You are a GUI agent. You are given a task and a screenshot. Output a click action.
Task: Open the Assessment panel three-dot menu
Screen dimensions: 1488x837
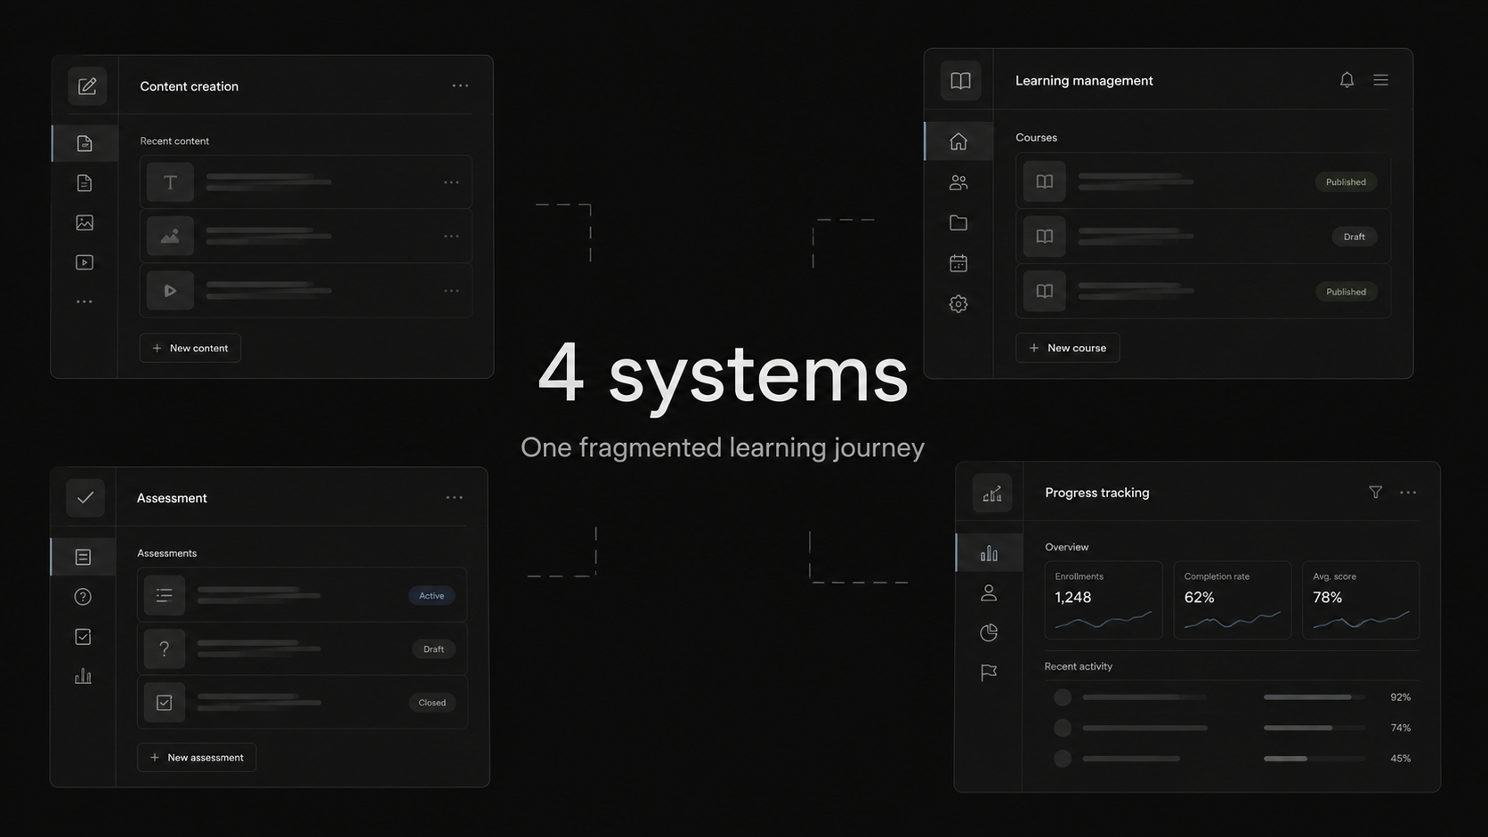(454, 498)
